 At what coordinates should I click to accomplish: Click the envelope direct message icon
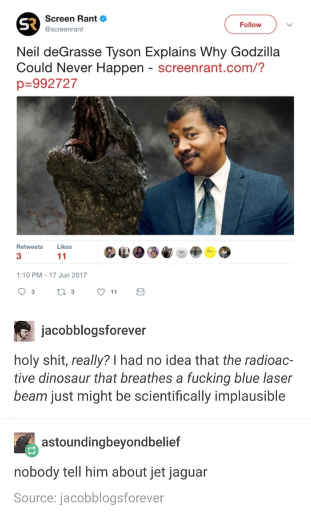pyautogui.click(x=140, y=292)
